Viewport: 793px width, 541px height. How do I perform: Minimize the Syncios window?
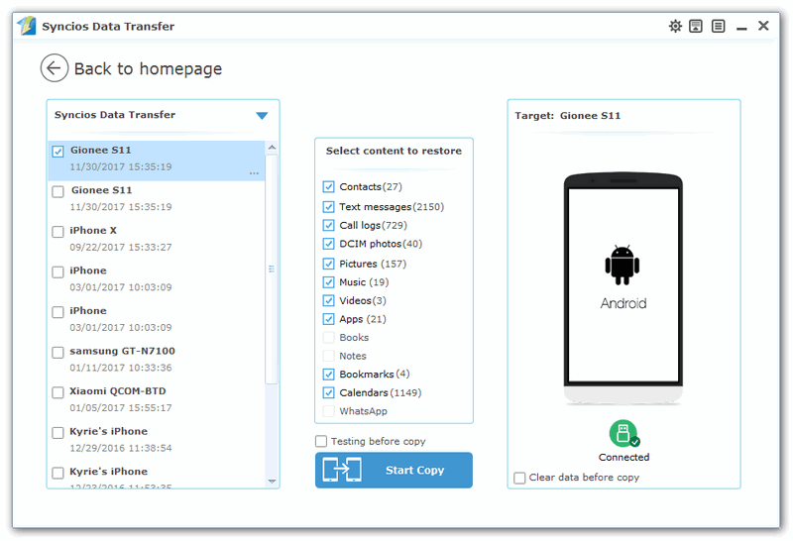pos(741,28)
